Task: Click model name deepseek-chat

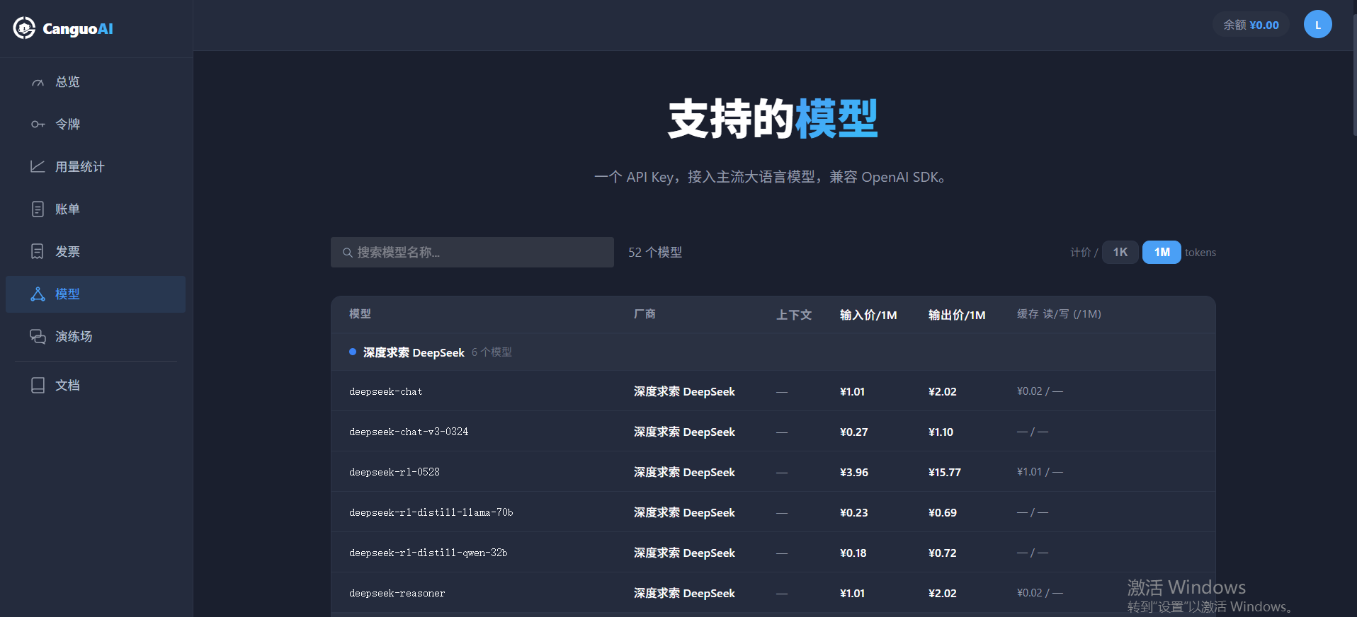Action: [385, 391]
